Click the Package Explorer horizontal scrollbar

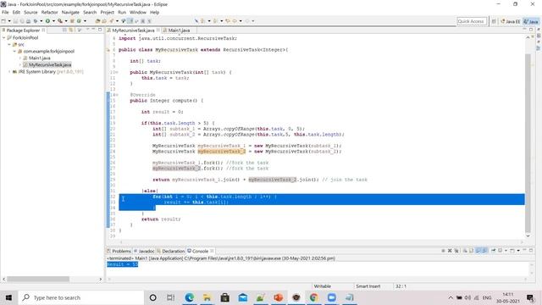(38, 279)
